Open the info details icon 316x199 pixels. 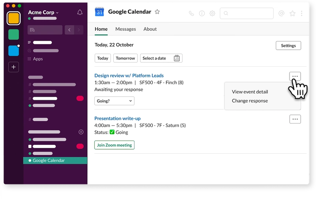[202, 13]
